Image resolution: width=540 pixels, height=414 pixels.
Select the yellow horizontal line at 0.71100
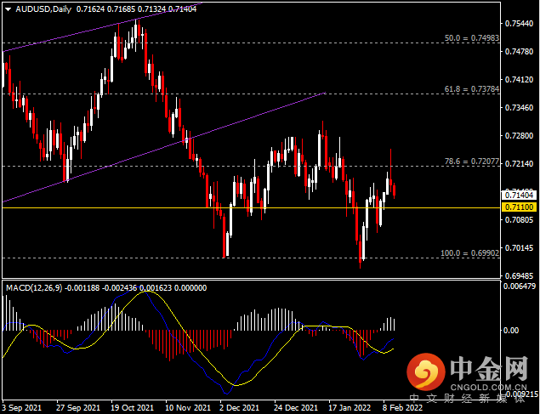tap(251, 208)
